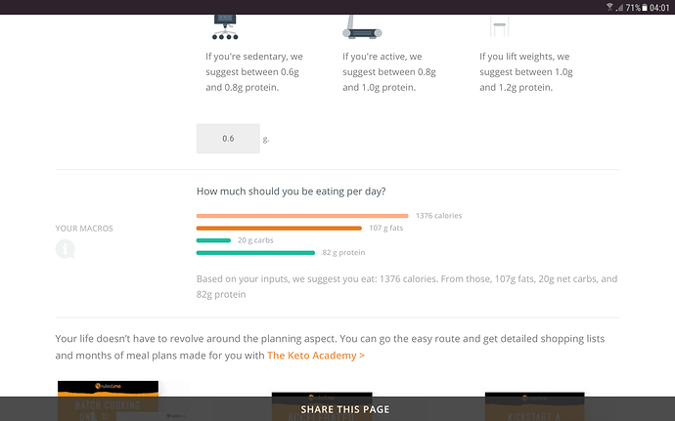The width and height of the screenshot is (675, 421).
Task: Click the 20 g carbs bar
Action: 213,240
